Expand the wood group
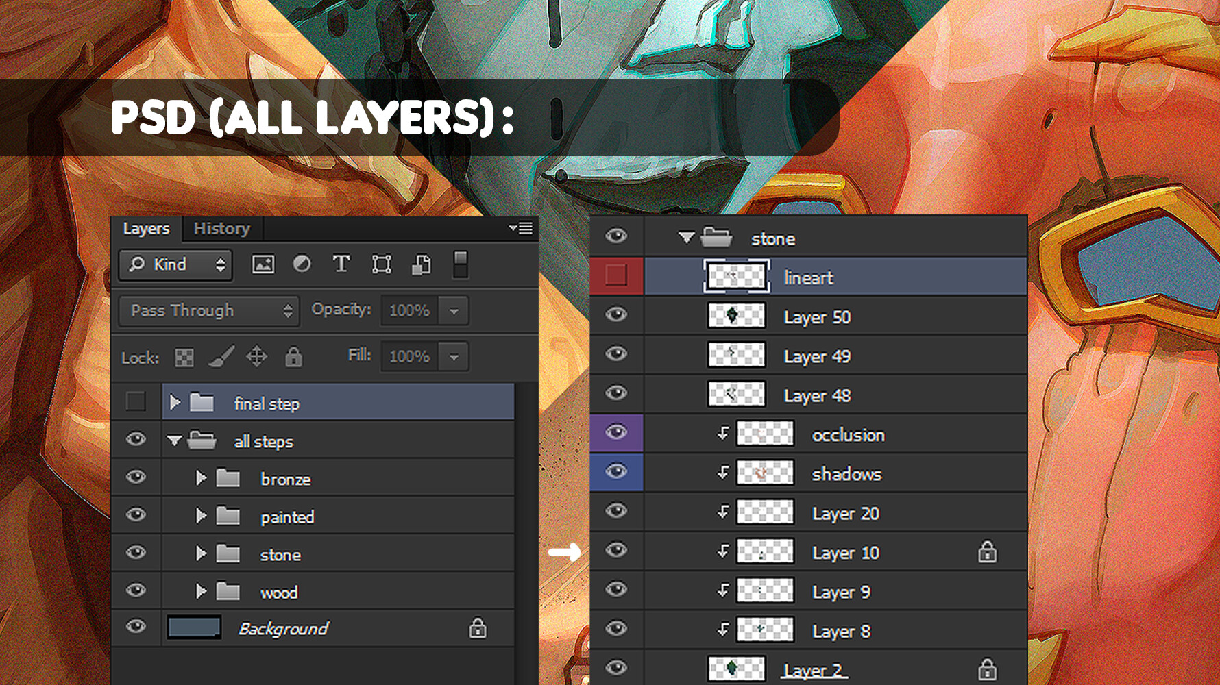This screenshot has width=1220, height=685. pyautogui.click(x=202, y=591)
